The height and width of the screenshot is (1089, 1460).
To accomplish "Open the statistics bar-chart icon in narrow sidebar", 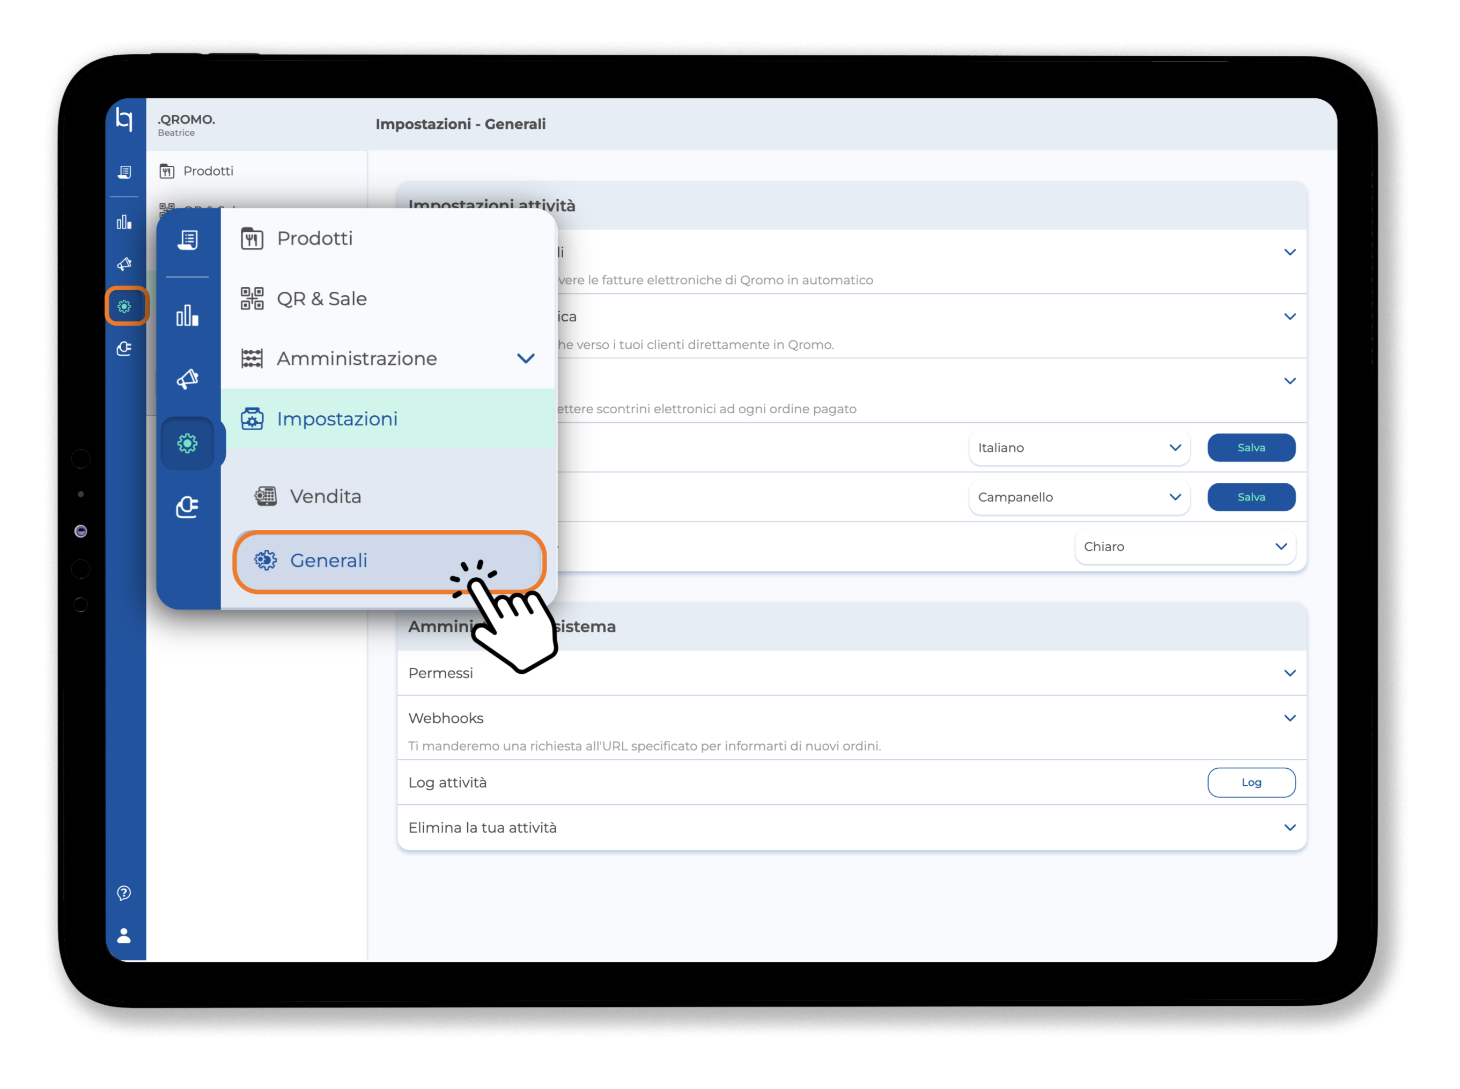I will click(124, 222).
